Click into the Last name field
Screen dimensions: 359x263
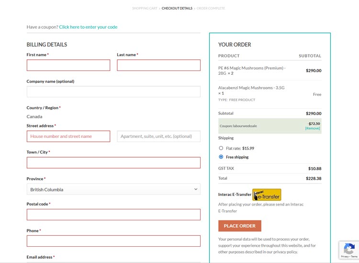point(158,65)
